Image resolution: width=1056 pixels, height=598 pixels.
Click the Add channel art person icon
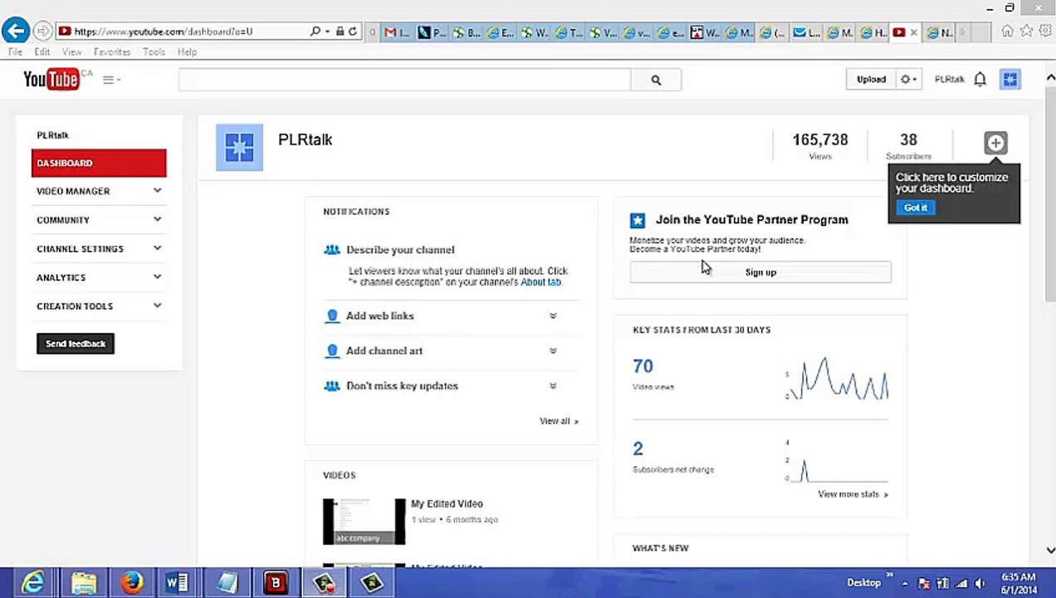332,350
